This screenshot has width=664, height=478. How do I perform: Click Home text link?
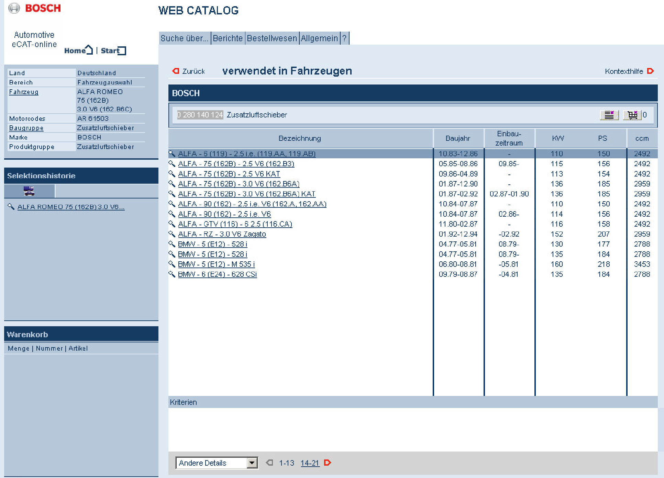(x=75, y=51)
